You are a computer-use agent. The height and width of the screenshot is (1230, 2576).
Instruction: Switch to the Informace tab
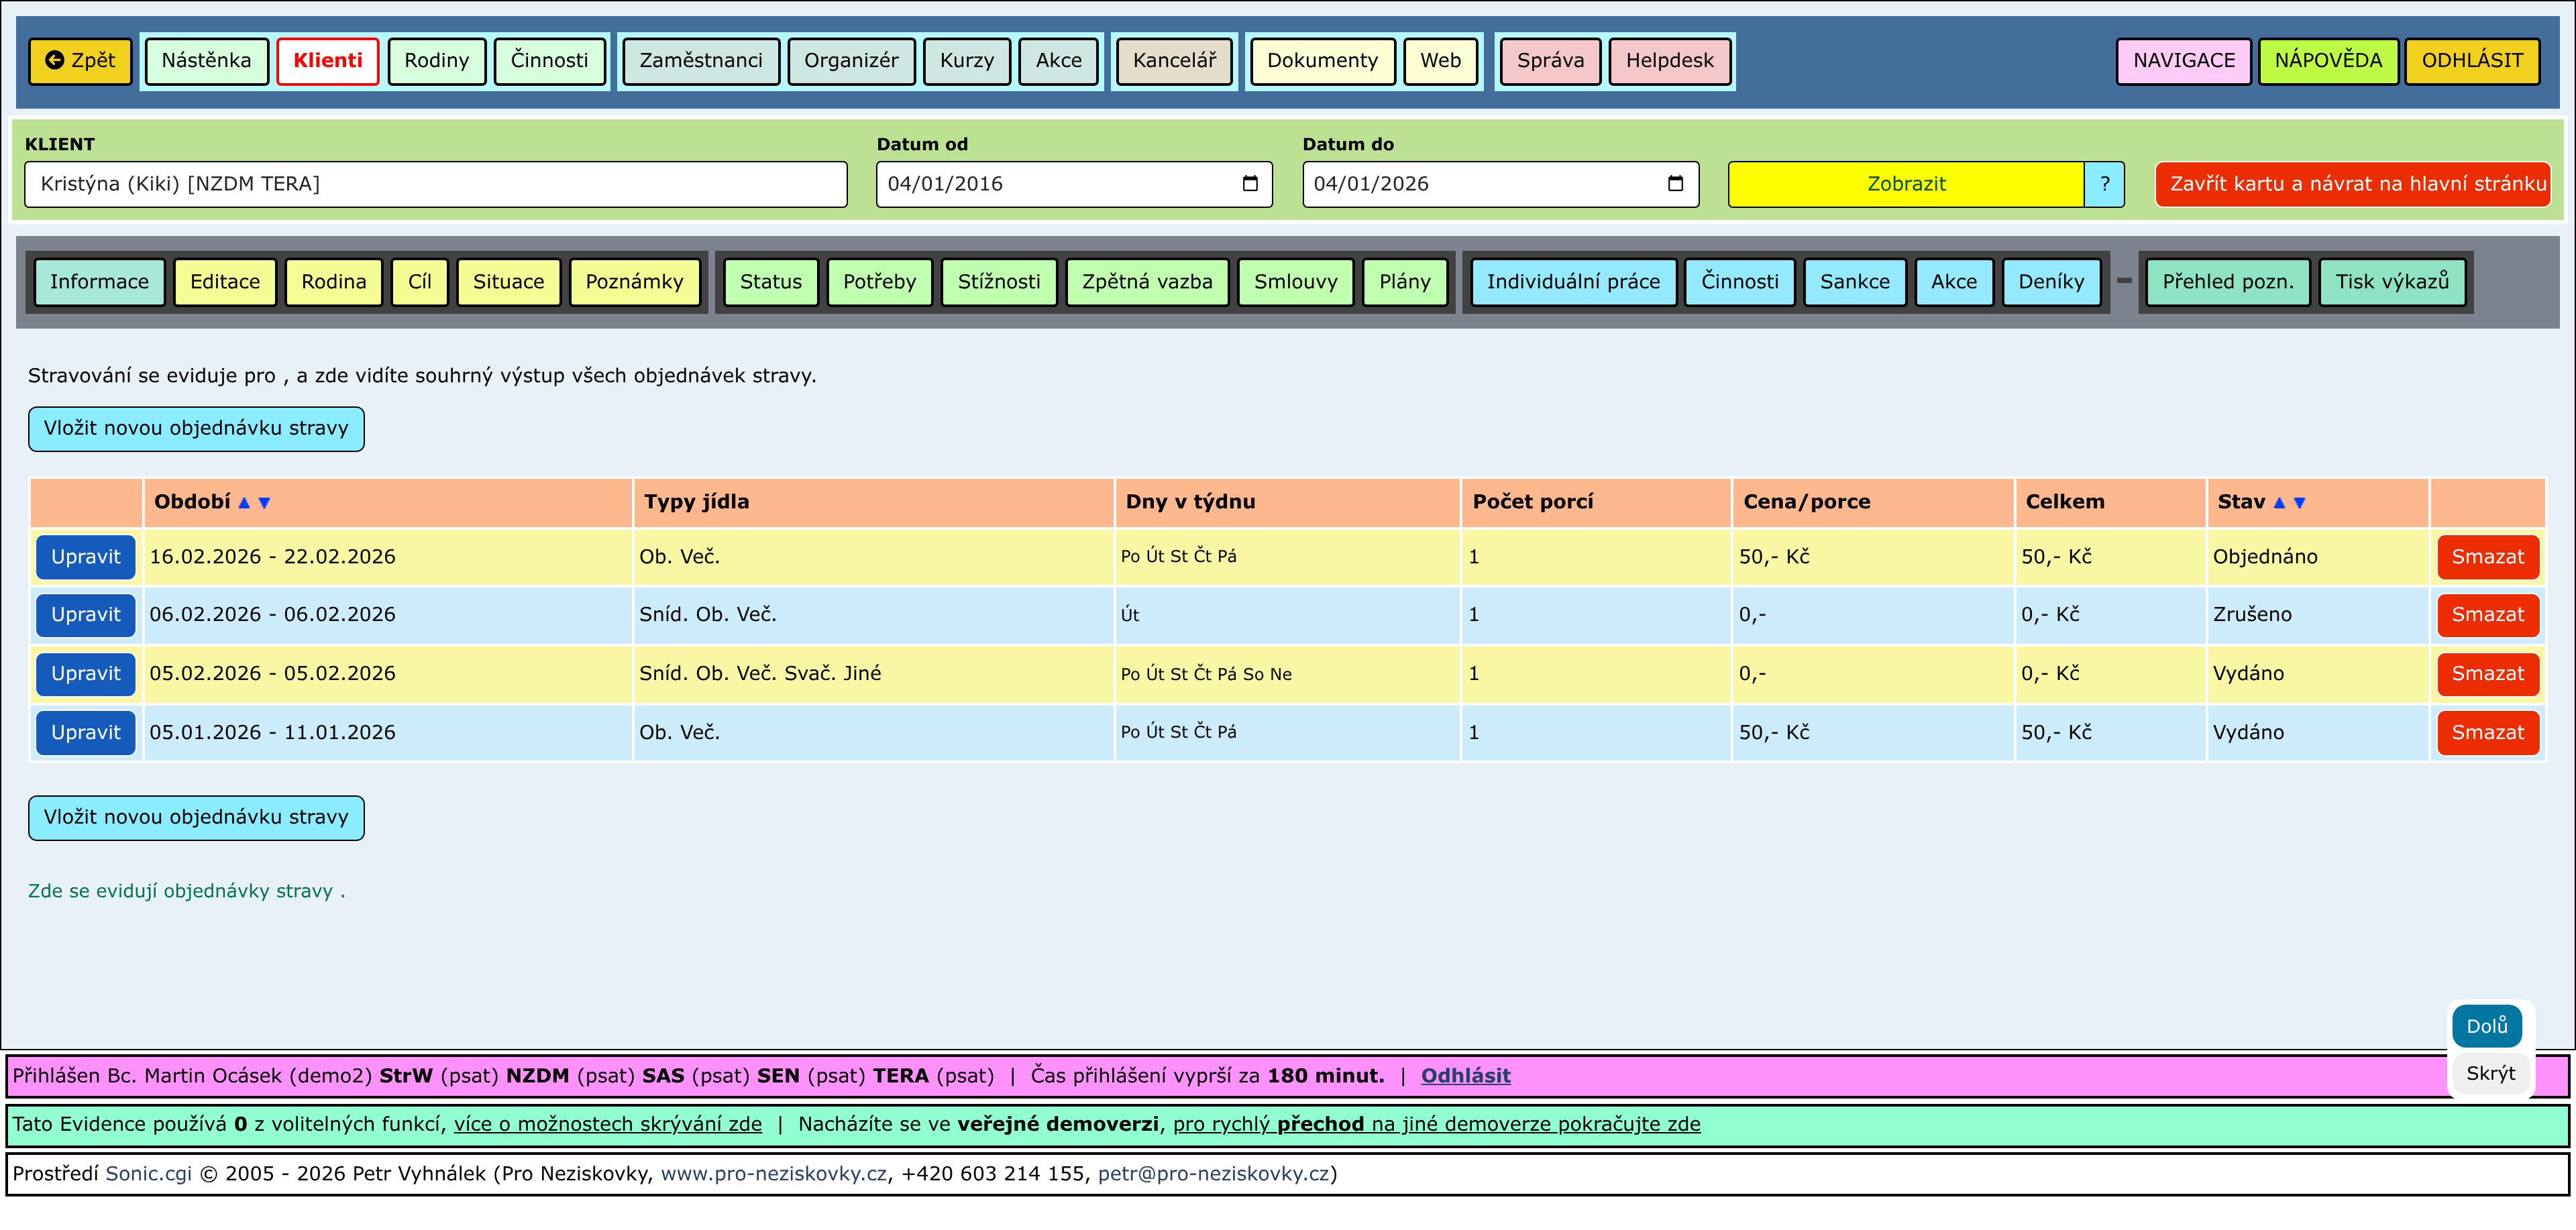click(99, 282)
